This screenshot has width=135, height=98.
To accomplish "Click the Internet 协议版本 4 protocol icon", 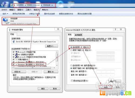I will click(16, 64).
